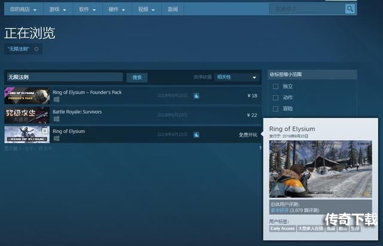Click the ¥ 18 price
Viewport: 383px width, 246px height.
[x=253, y=96]
